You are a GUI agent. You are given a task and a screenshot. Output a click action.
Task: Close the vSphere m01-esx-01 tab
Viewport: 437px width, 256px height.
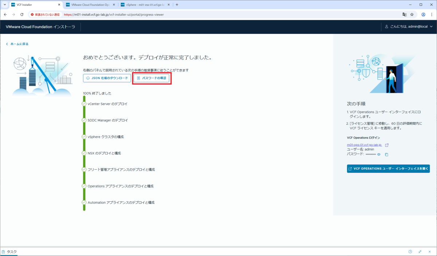point(168,5)
